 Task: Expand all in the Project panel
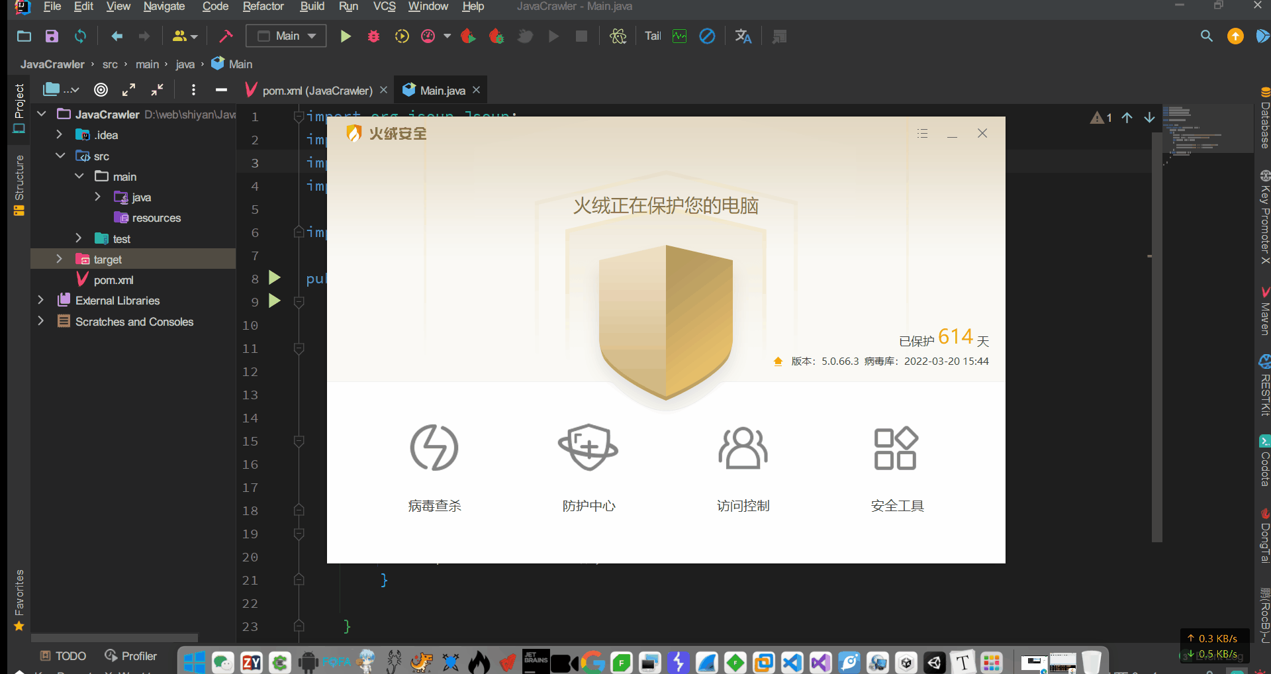[128, 89]
